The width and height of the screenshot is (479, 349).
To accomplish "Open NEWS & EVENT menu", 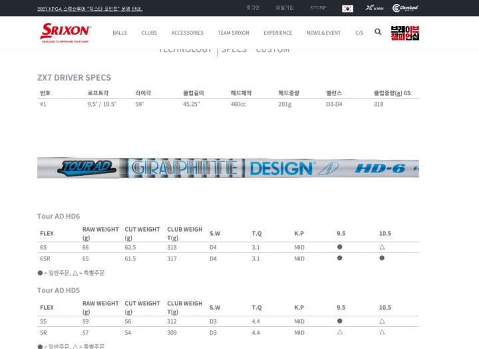I will (323, 33).
